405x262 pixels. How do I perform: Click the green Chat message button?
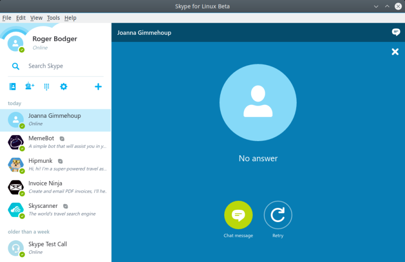click(x=238, y=215)
